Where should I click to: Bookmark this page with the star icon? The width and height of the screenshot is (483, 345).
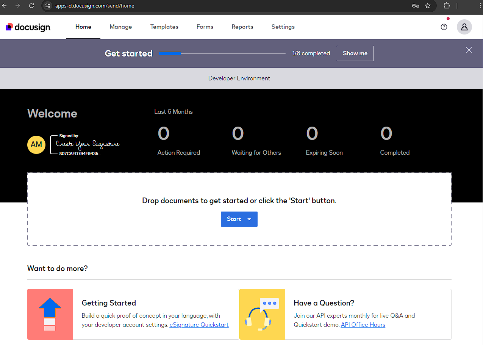[x=428, y=6]
